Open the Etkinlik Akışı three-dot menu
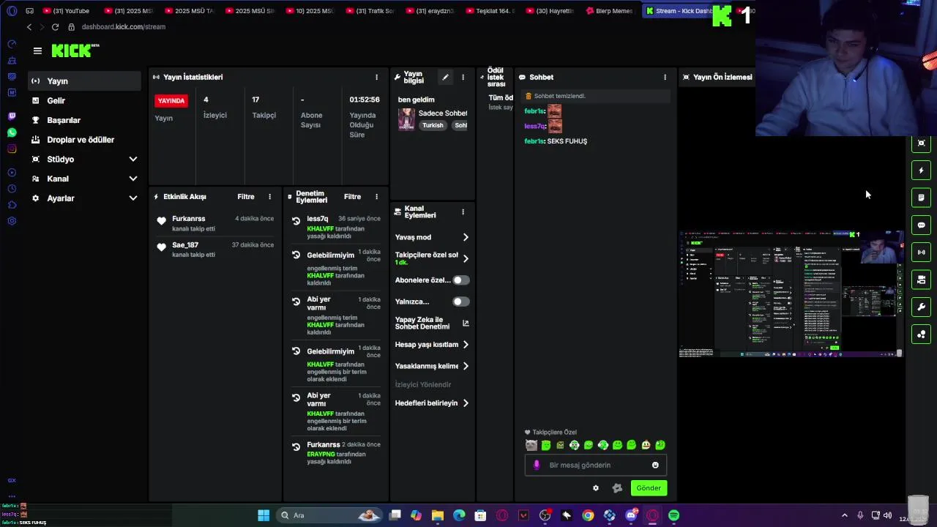Screen dimensions: 937x527 (269, 197)
